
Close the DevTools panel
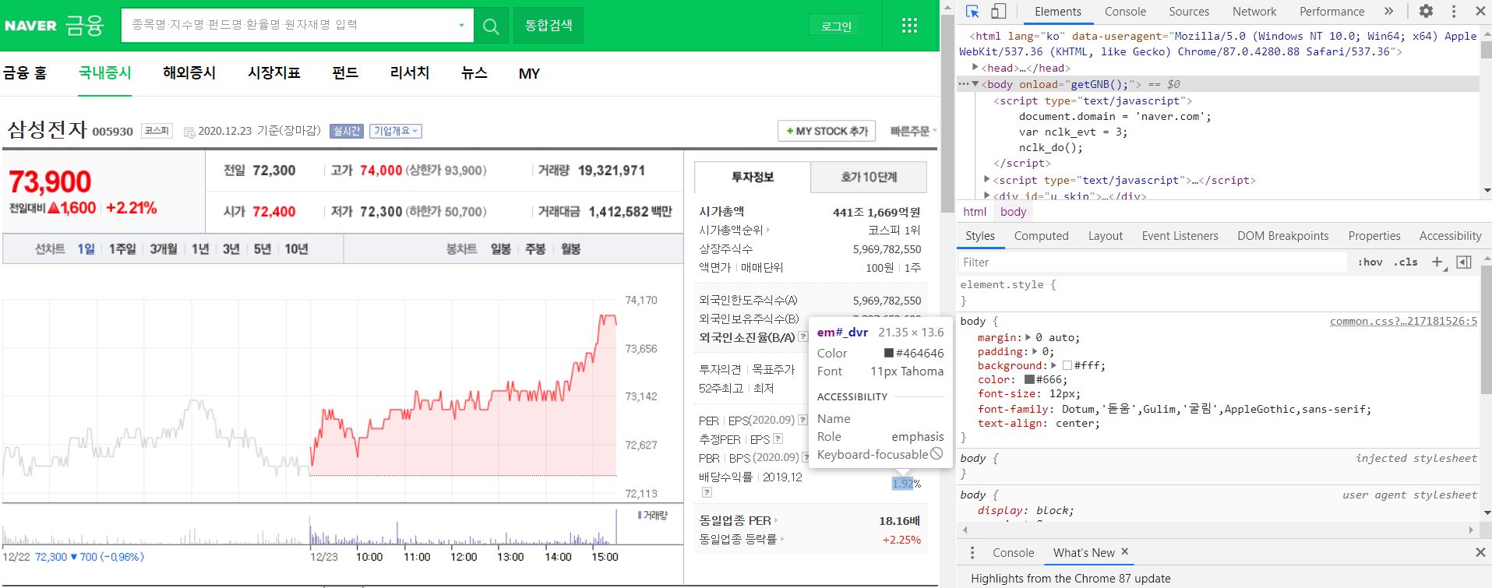(x=1480, y=11)
